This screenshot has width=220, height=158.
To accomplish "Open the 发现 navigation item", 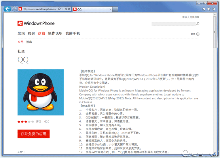I will 21,33.
